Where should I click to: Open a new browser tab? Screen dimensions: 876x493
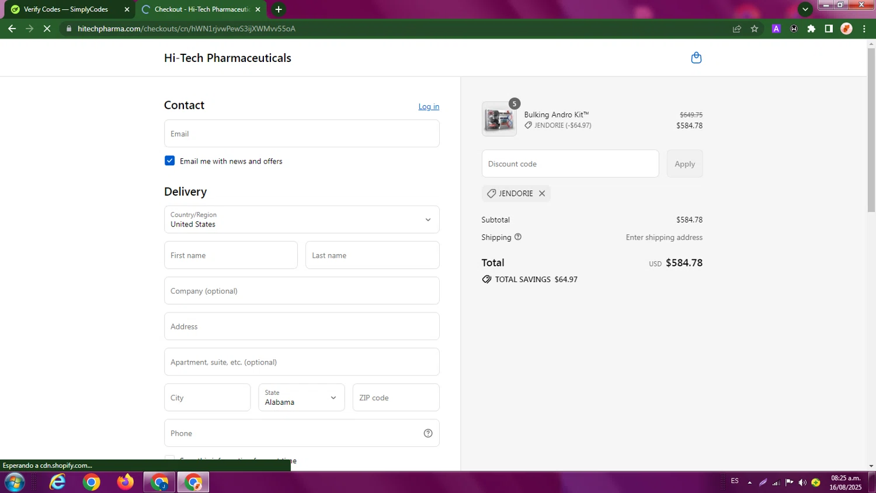279,9
